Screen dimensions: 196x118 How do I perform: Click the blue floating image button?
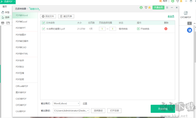pyautogui.click(x=189, y=30)
